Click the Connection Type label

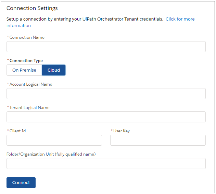coord(26,61)
